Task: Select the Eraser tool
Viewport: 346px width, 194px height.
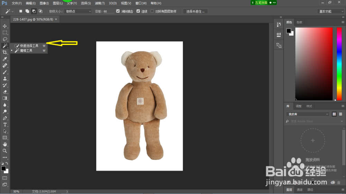Action: point(4,92)
